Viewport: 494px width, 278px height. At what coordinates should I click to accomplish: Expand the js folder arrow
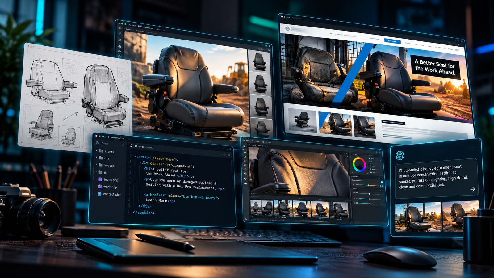tap(96, 171)
